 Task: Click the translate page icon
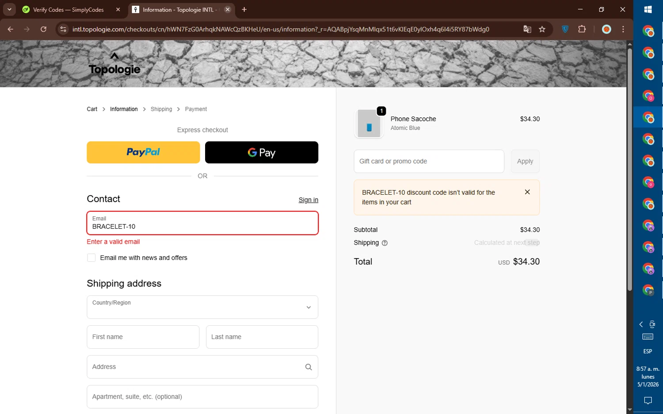pos(527,29)
